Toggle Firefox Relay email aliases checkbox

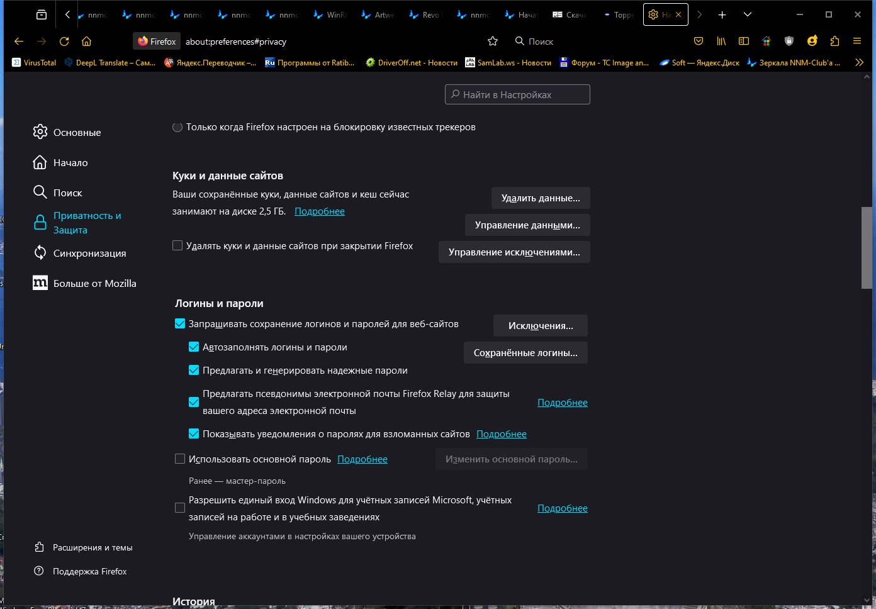click(x=194, y=402)
